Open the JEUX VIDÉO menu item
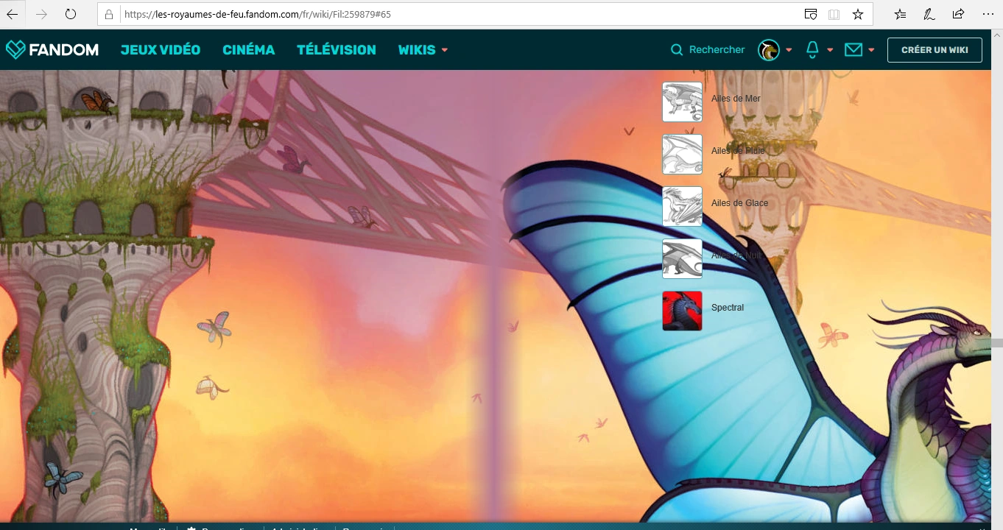This screenshot has width=1003, height=530. (161, 50)
